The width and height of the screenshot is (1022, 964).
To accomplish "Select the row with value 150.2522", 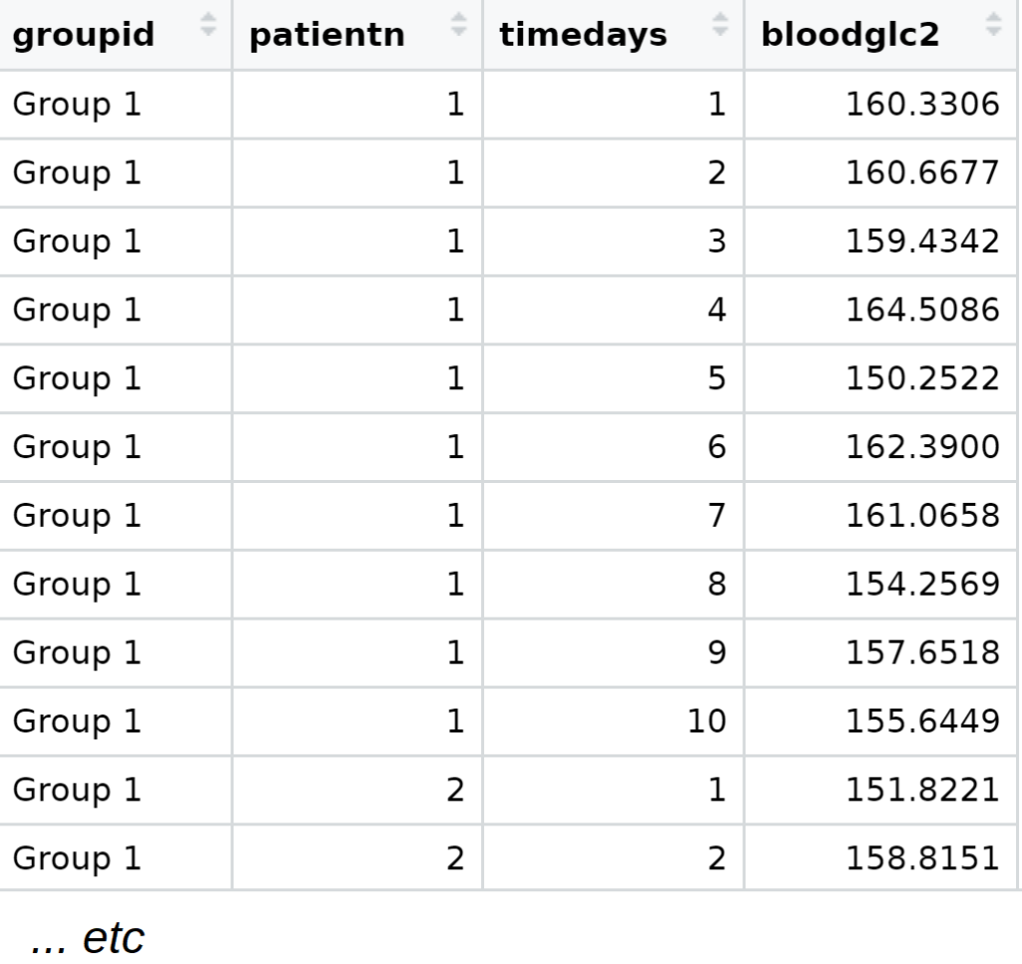I will 922,379.
